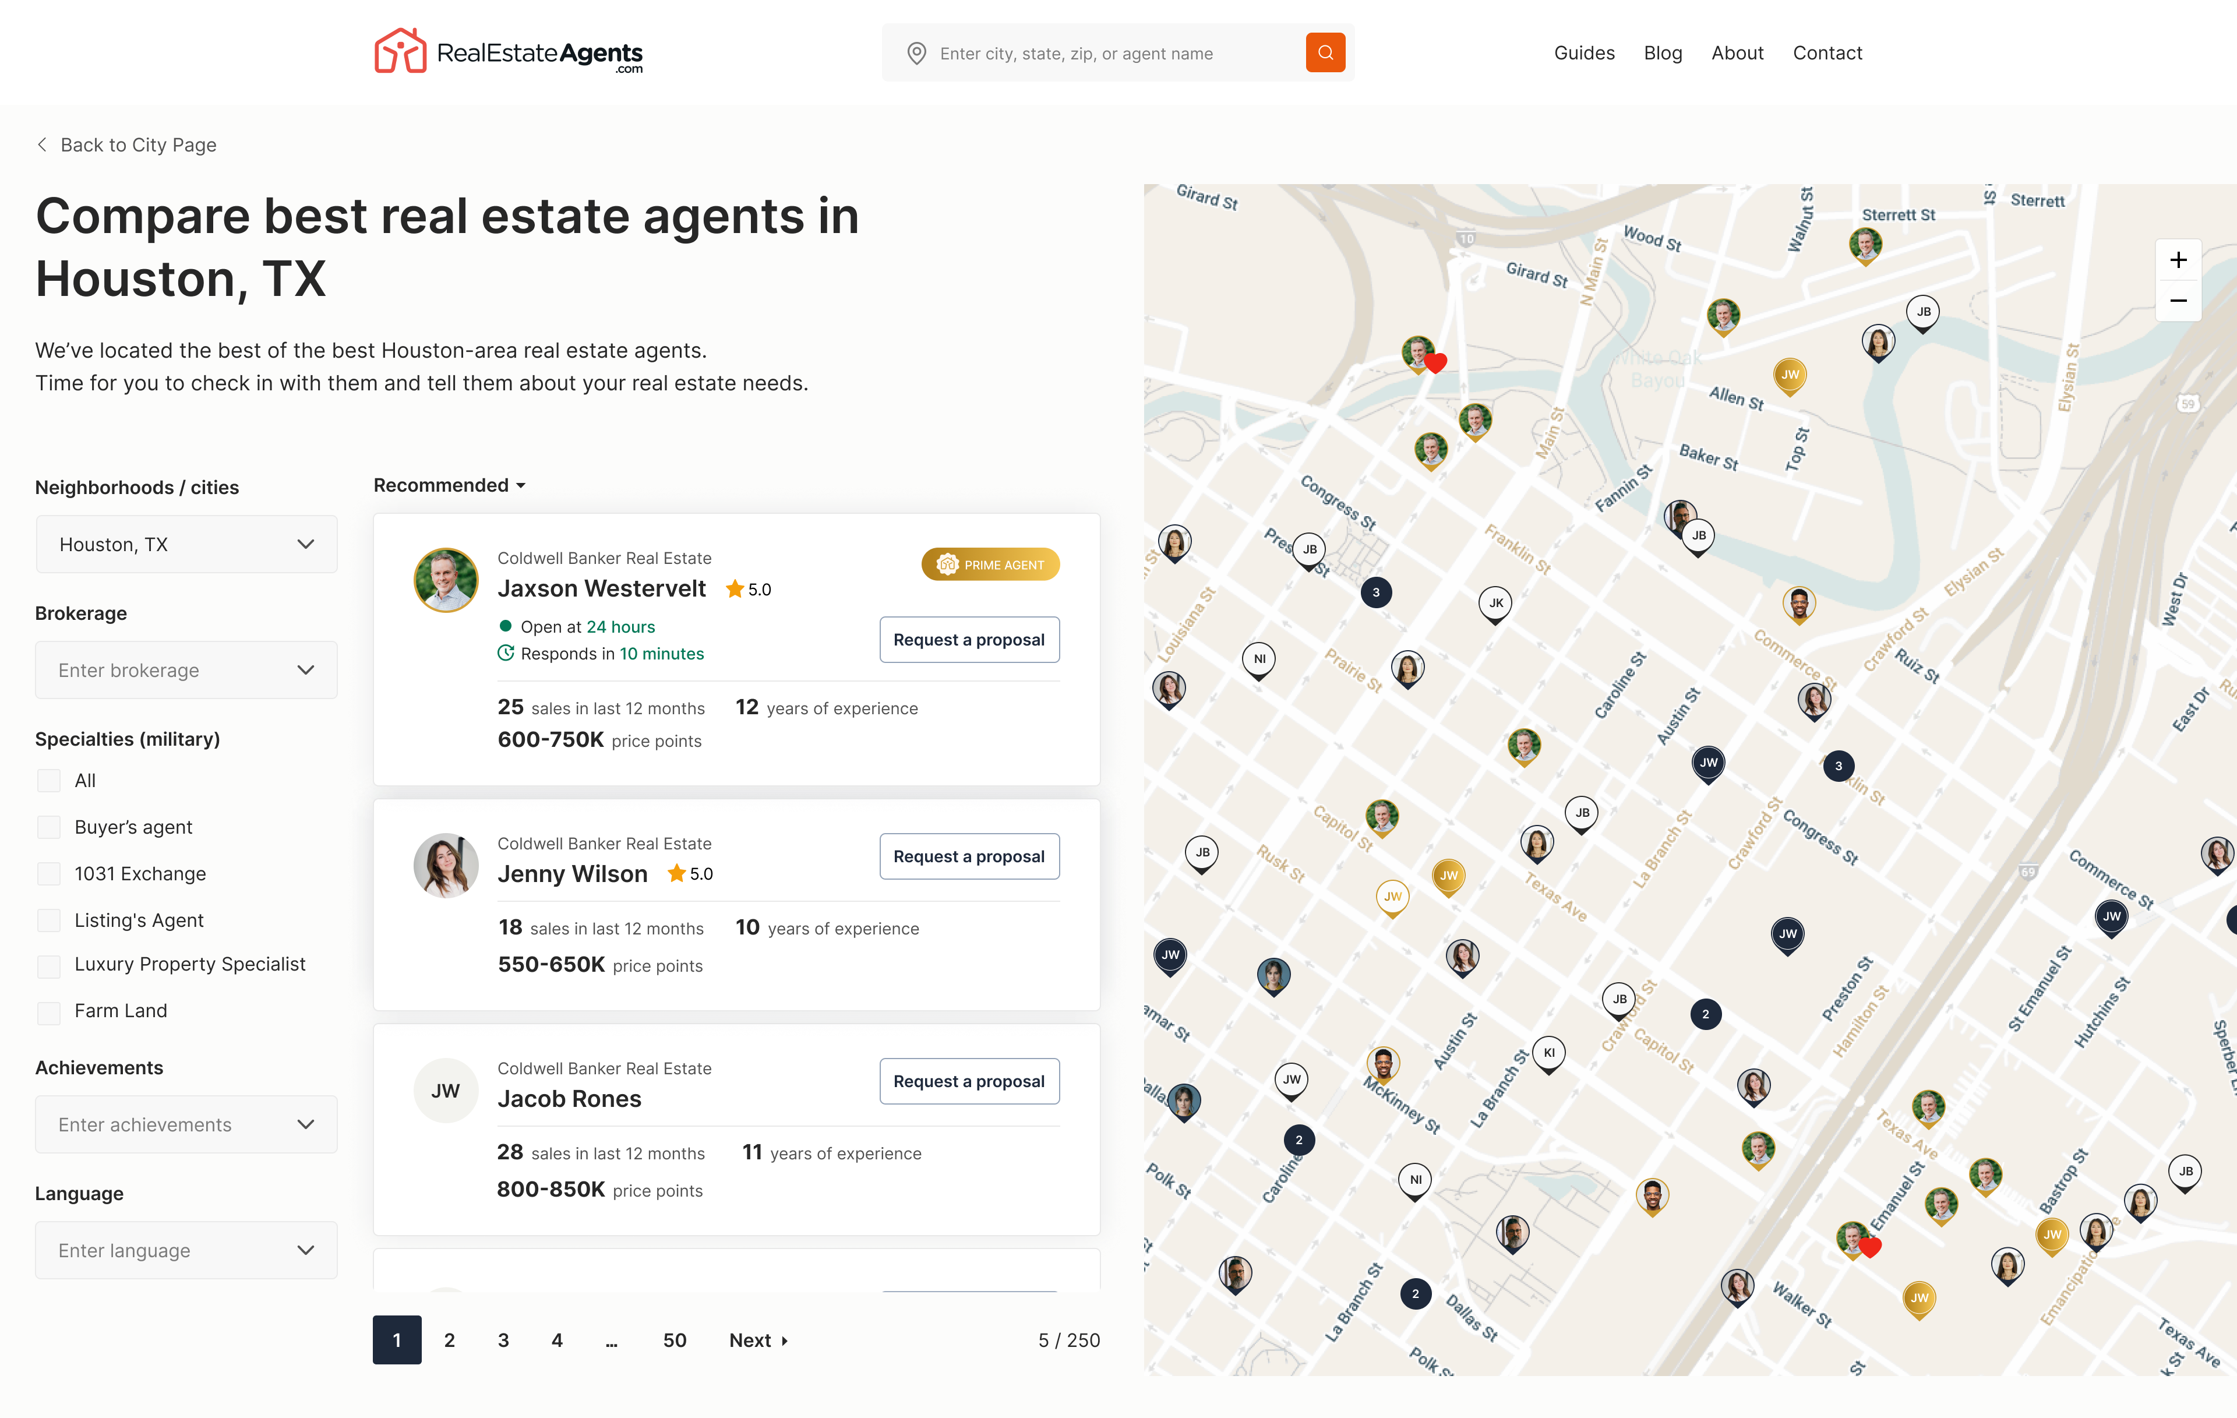Check the Buyer's agent checkbox
The width and height of the screenshot is (2237, 1418).
tap(50, 827)
